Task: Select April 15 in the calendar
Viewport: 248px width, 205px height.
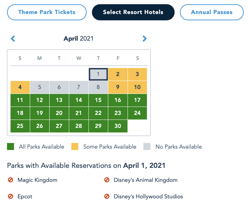Action: 98,100
